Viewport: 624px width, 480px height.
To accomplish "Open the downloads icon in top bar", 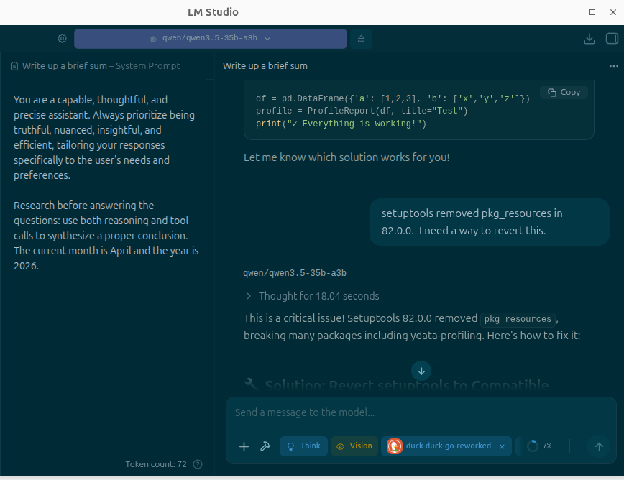I will 589,39.
